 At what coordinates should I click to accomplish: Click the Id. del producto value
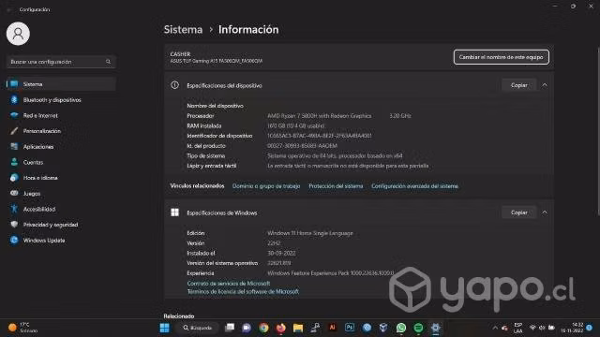302,146
